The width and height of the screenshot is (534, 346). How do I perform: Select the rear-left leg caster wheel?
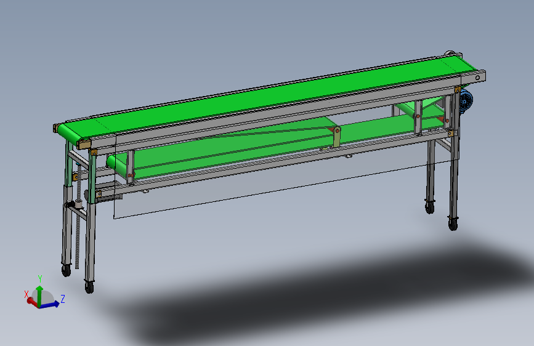click(x=66, y=270)
